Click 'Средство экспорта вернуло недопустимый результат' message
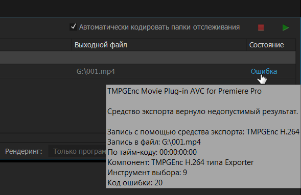 pyautogui.click(x=202, y=112)
